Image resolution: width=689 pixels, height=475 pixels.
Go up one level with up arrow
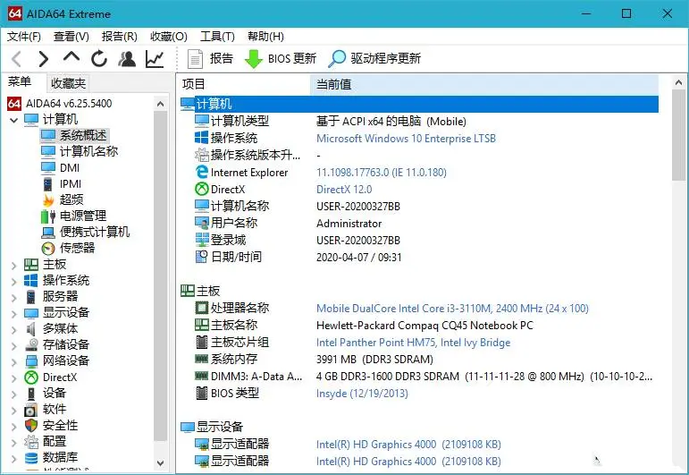pos(71,58)
